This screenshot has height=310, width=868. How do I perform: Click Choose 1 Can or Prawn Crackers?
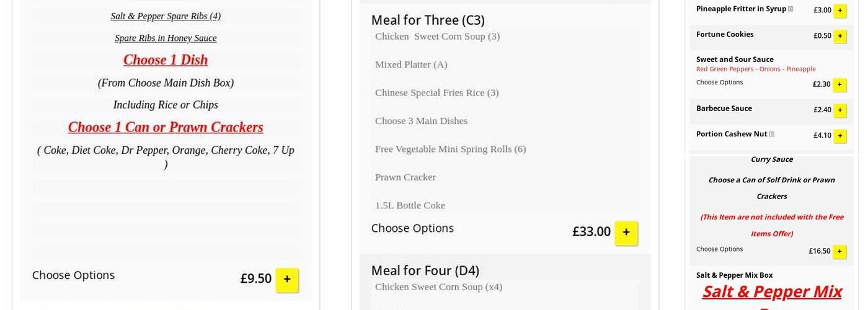coord(166,127)
